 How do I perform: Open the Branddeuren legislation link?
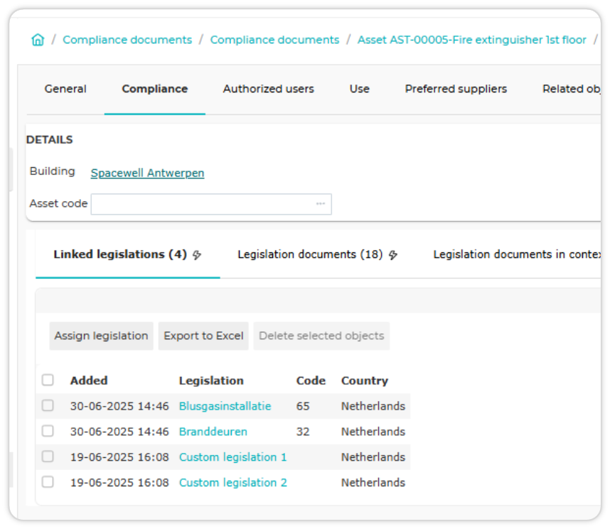click(213, 432)
